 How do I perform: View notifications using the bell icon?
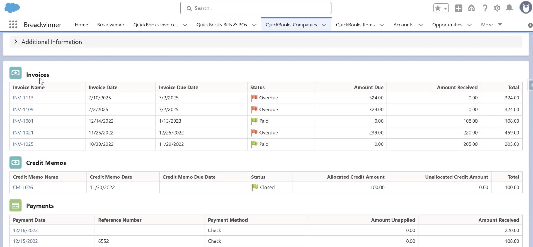[x=509, y=8]
